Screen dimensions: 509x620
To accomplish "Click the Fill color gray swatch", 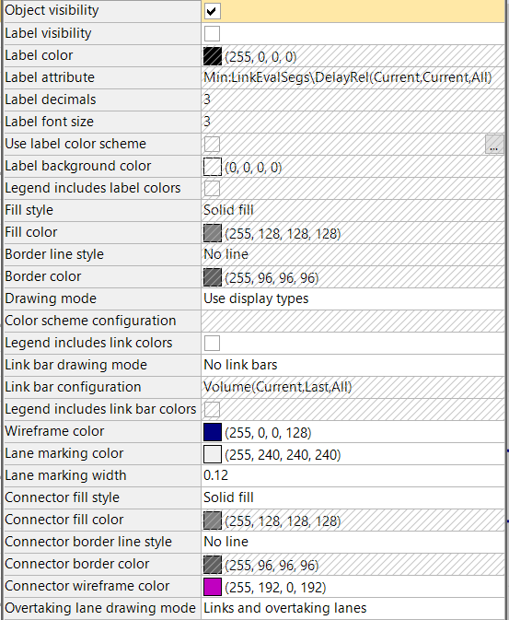I will coord(213,233).
